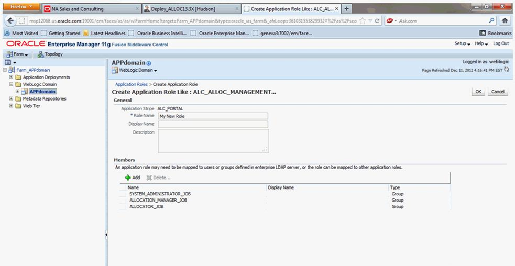Open the Help dropdown menu
The image size is (515, 266).
pyautogui.click(x=481, y=43)
